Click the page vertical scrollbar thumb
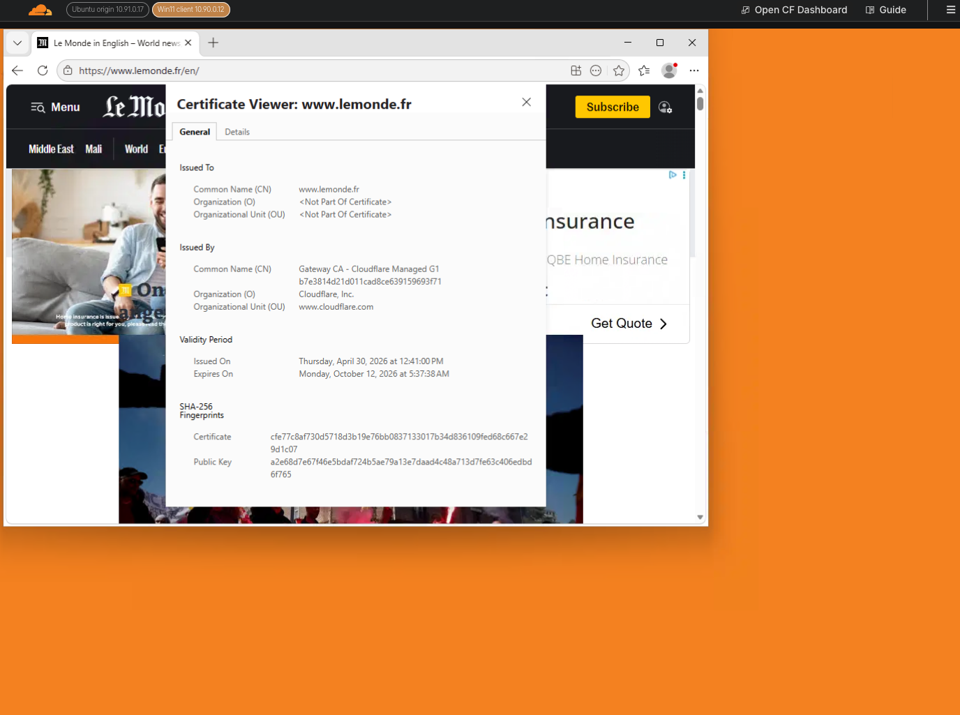This screenshot has width=960, height=715. click(x=700, y=103)
